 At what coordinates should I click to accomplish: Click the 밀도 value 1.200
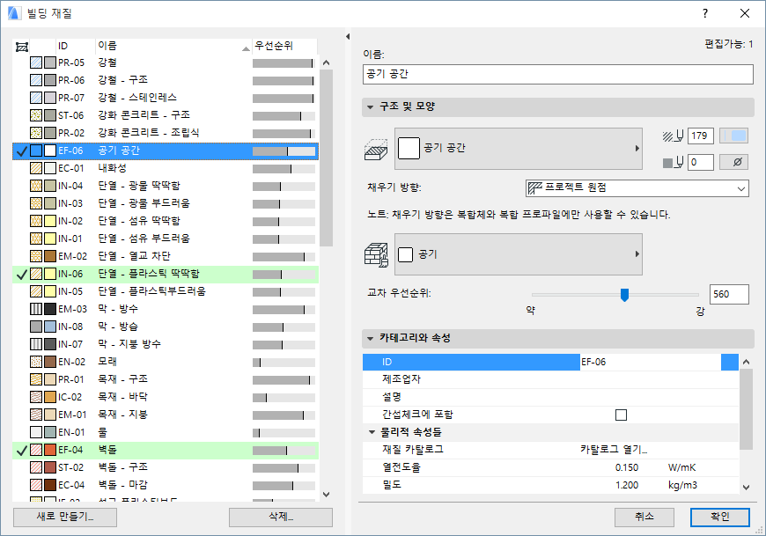(626, 485)
